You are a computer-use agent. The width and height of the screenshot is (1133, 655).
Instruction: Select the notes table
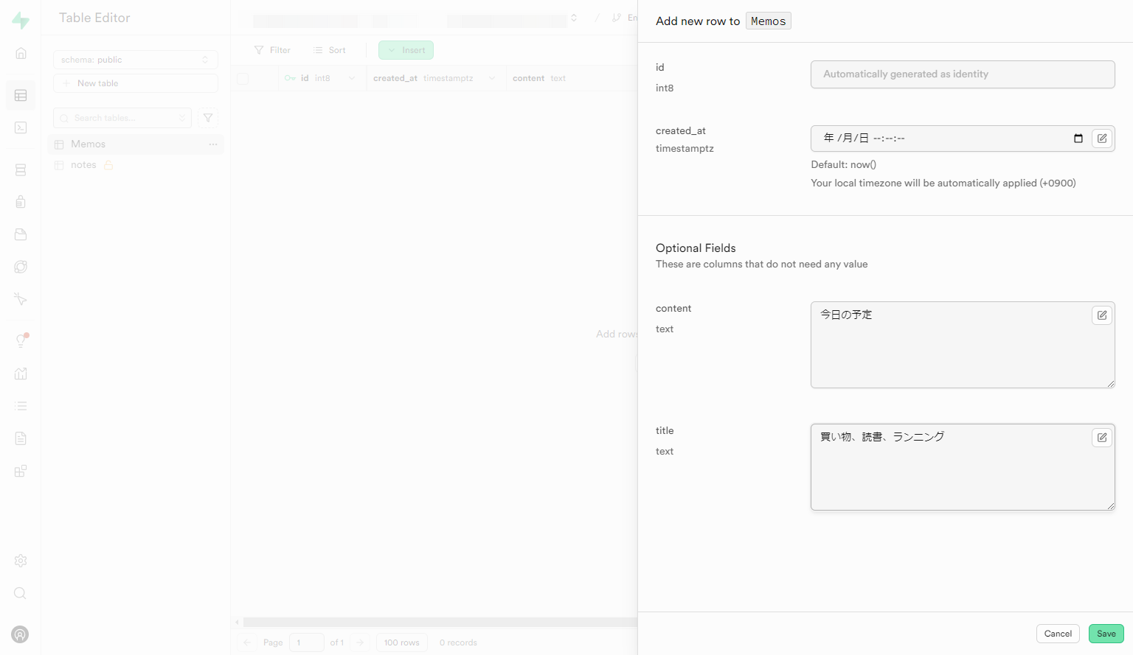(x=83, y=165)
